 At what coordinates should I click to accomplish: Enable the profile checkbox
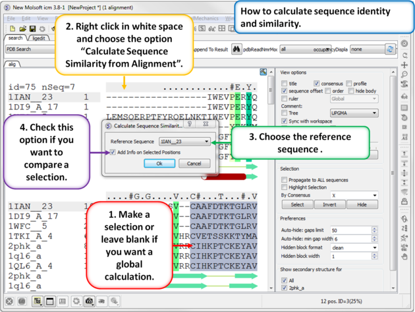(349, 84)
